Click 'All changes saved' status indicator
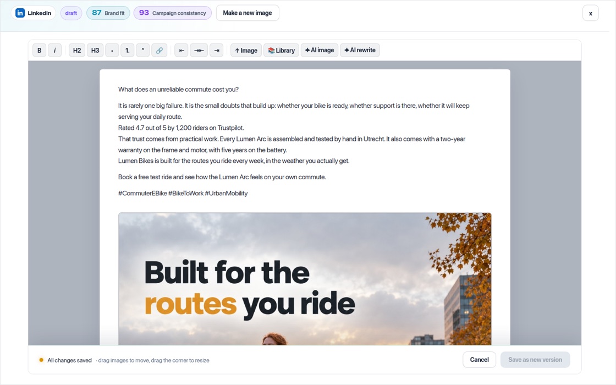Image resolution: width=616 pixels, height=385 pixels. click(65, 360)
